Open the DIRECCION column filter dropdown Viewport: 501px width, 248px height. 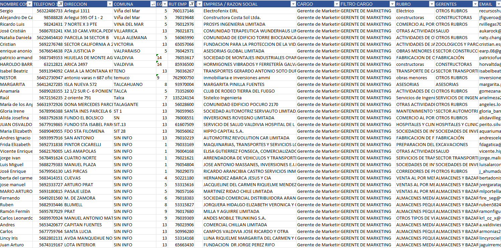110,4
